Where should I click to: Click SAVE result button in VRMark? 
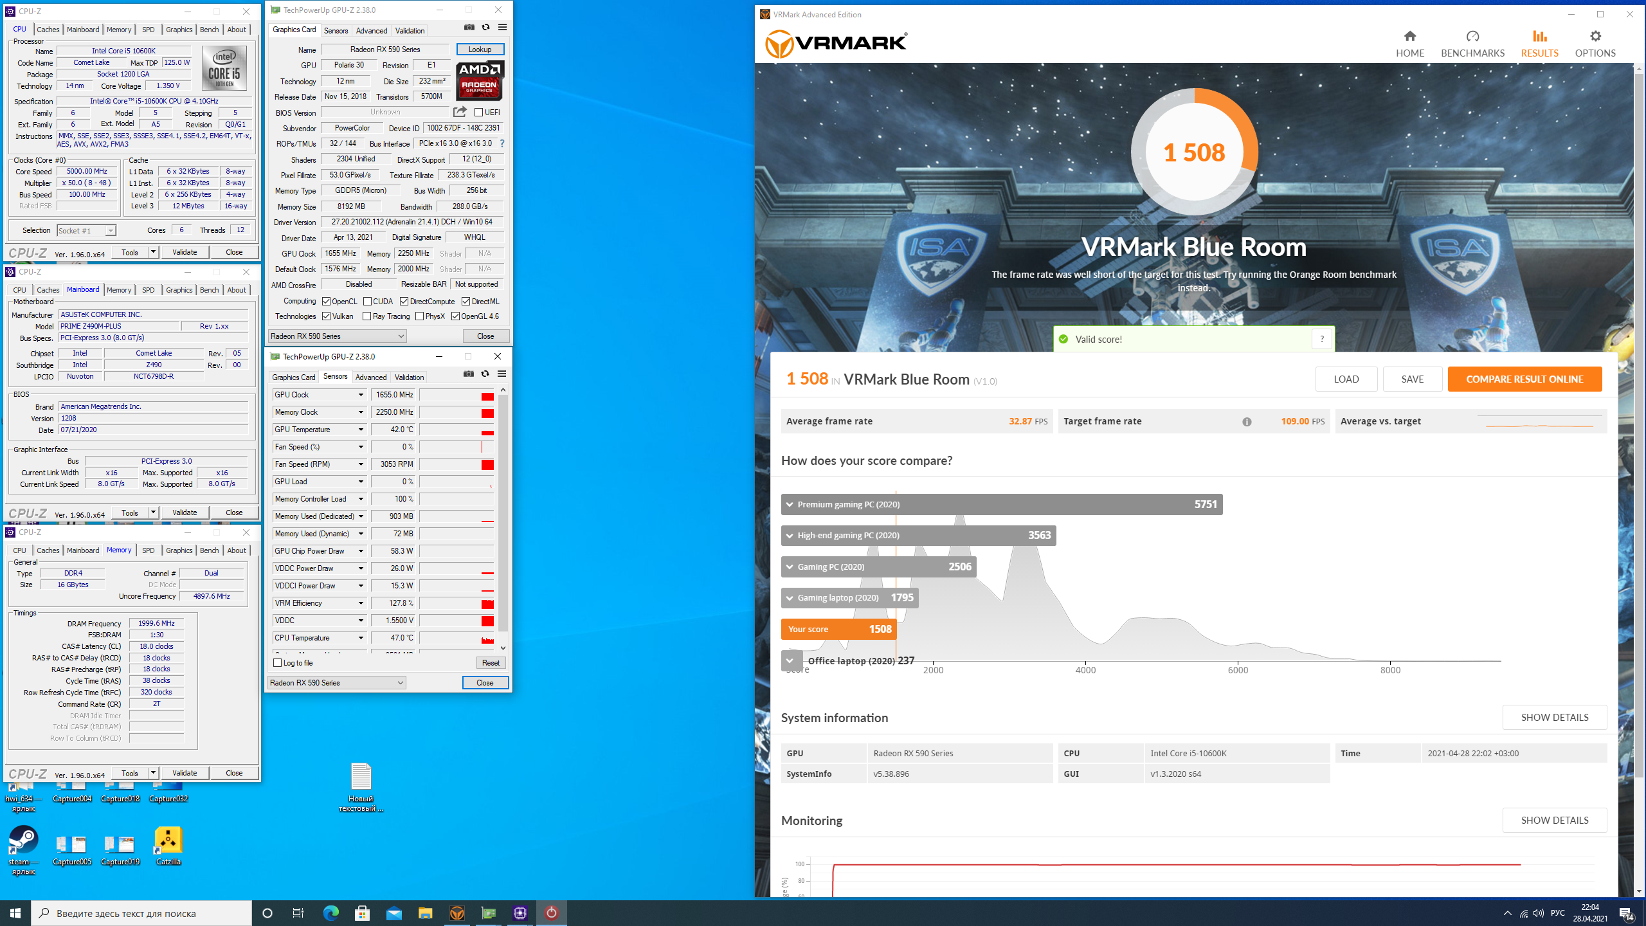click(1412, 379)
